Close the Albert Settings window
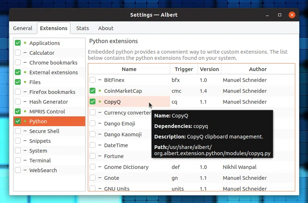Viewport: 308px width, 203px height. pyautogui.click(x=292, y=15)
